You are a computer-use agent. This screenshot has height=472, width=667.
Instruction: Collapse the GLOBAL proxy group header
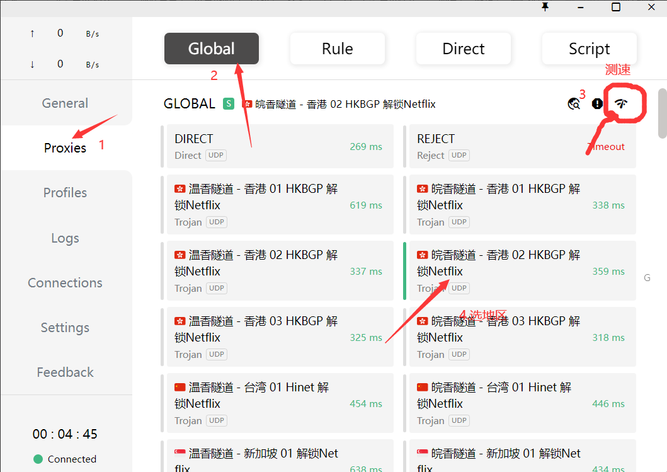click(189, 104)
